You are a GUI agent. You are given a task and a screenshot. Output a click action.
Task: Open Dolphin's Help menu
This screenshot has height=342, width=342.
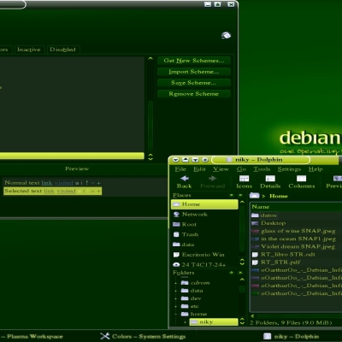[315, 169]
